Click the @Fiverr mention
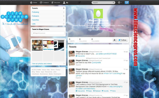The width and height of the screenshot is (159, 98). 79,75
